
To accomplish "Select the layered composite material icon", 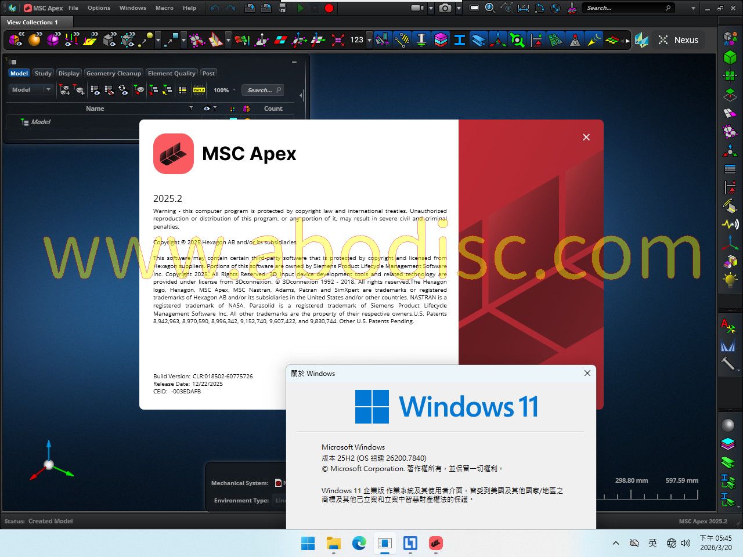I will click(x=441, y=40).
